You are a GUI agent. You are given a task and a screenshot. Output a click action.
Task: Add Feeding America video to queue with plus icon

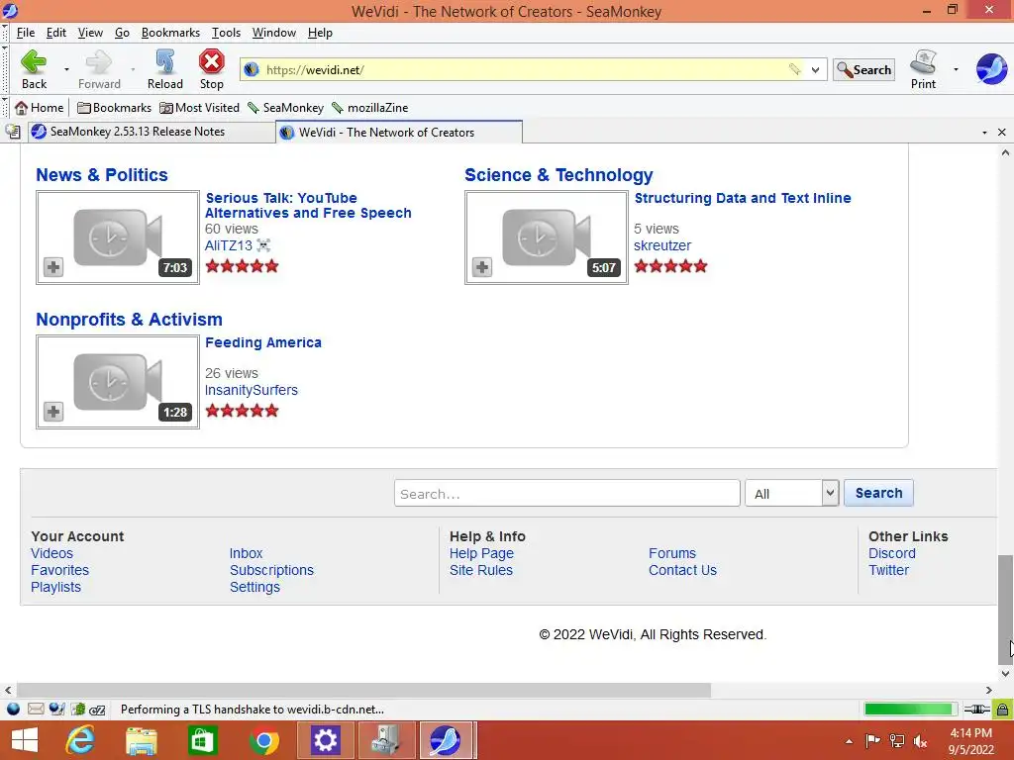53,412
